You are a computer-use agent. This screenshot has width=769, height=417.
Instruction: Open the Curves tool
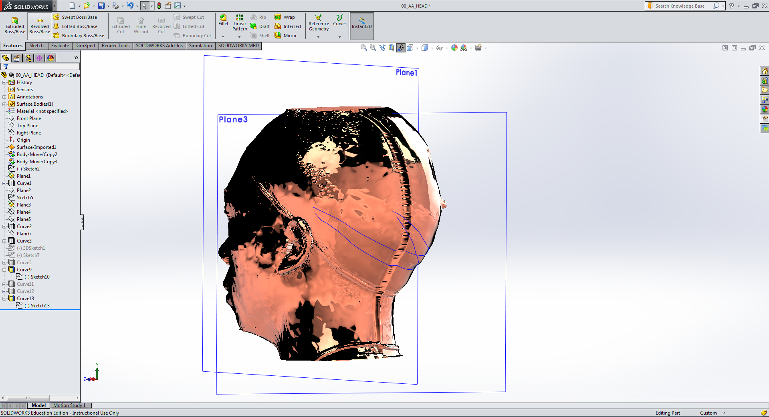pos(340,20)
